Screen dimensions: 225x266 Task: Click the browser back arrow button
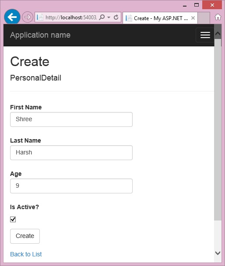click(x=12, y=17)
